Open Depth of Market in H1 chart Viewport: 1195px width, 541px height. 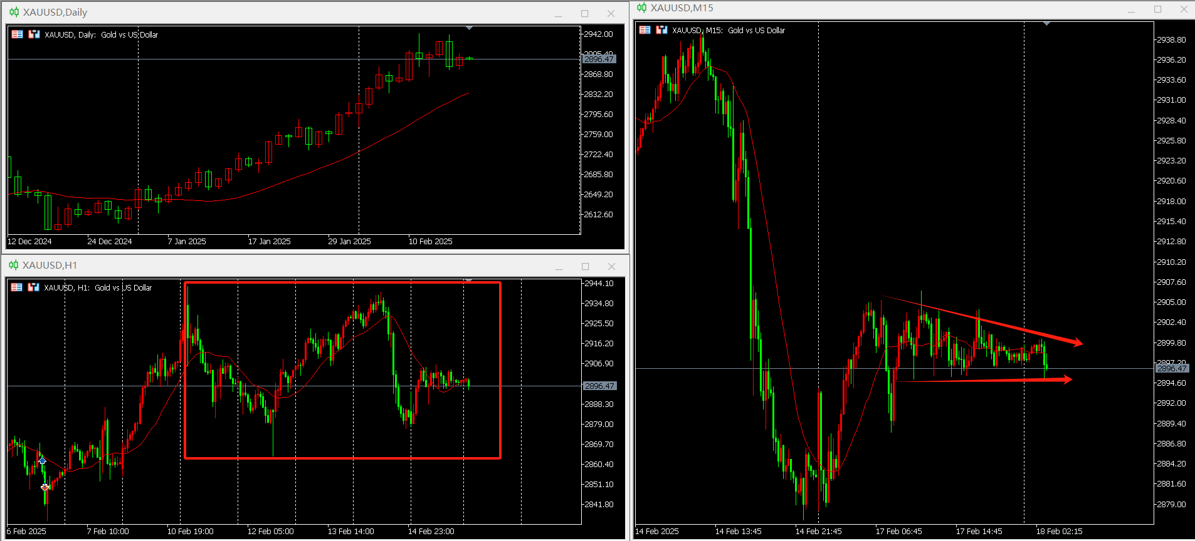pyautogui.click(x=17, y=287)
